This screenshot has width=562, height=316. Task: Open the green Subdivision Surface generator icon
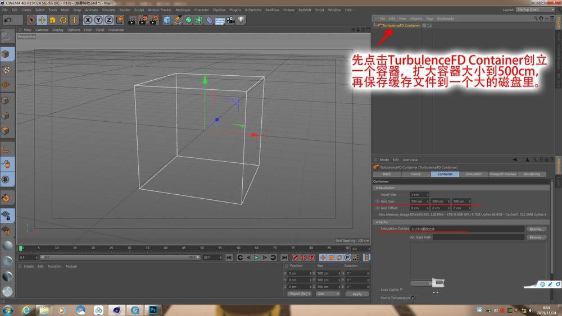[x=188, y=20]
